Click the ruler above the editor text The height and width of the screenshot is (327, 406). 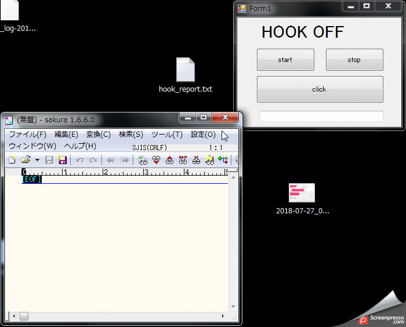[125, 172]
